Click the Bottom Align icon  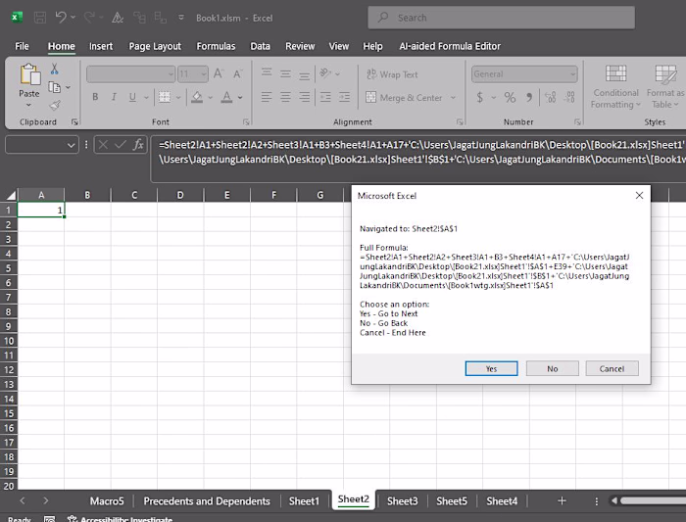coord(304,74)
